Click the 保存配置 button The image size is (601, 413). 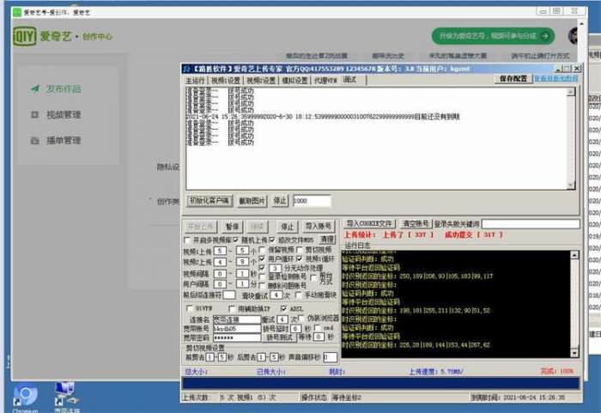pos(513,79)
